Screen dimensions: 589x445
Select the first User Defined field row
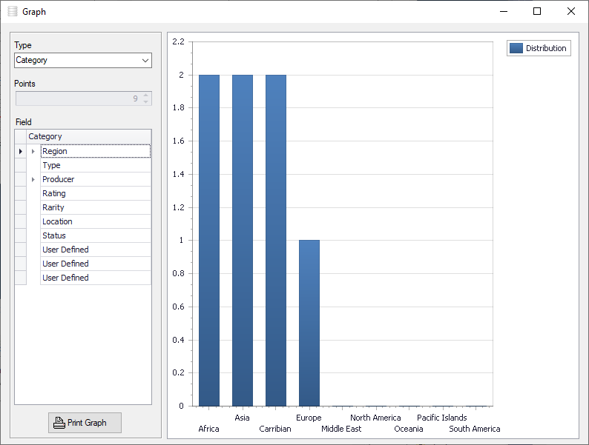96,250
